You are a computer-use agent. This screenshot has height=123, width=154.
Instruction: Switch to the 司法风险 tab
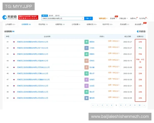pyautogui.click(x=43, y=24)
